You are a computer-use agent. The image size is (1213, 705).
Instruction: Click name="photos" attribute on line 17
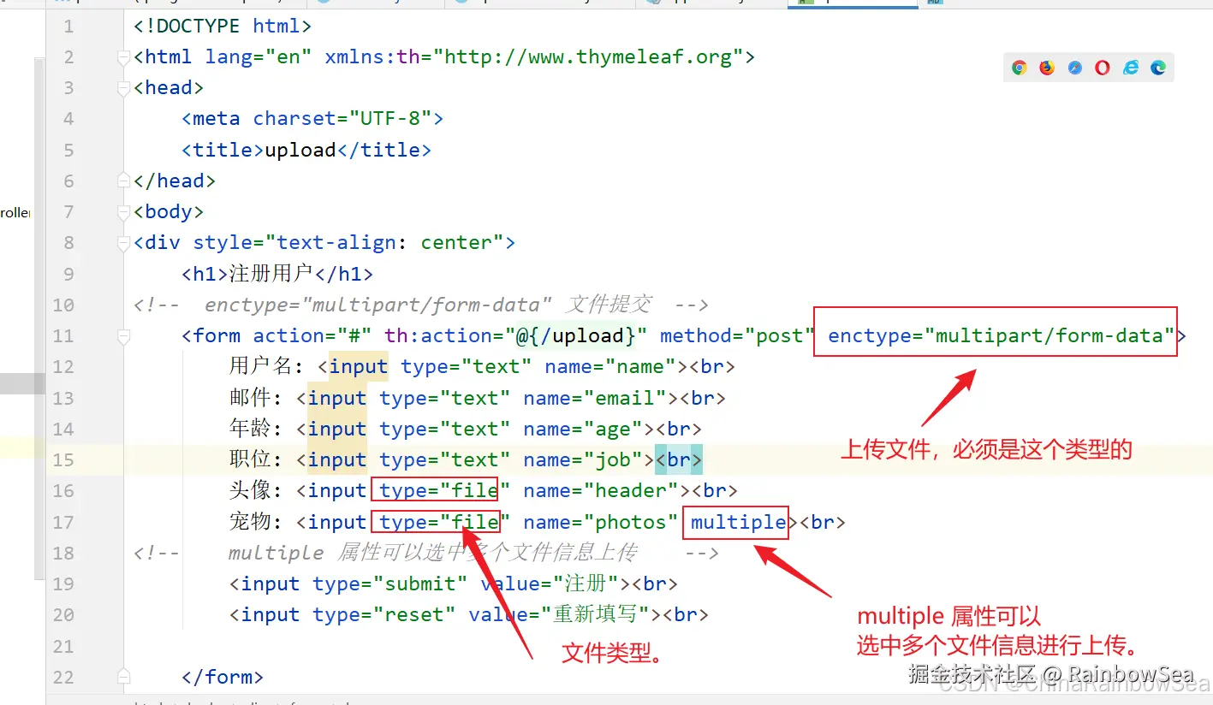[x=601, y=522]
